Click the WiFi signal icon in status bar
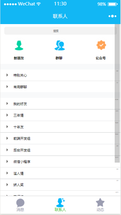Viewport: 121px width, 215px height. tap(39, 4)
